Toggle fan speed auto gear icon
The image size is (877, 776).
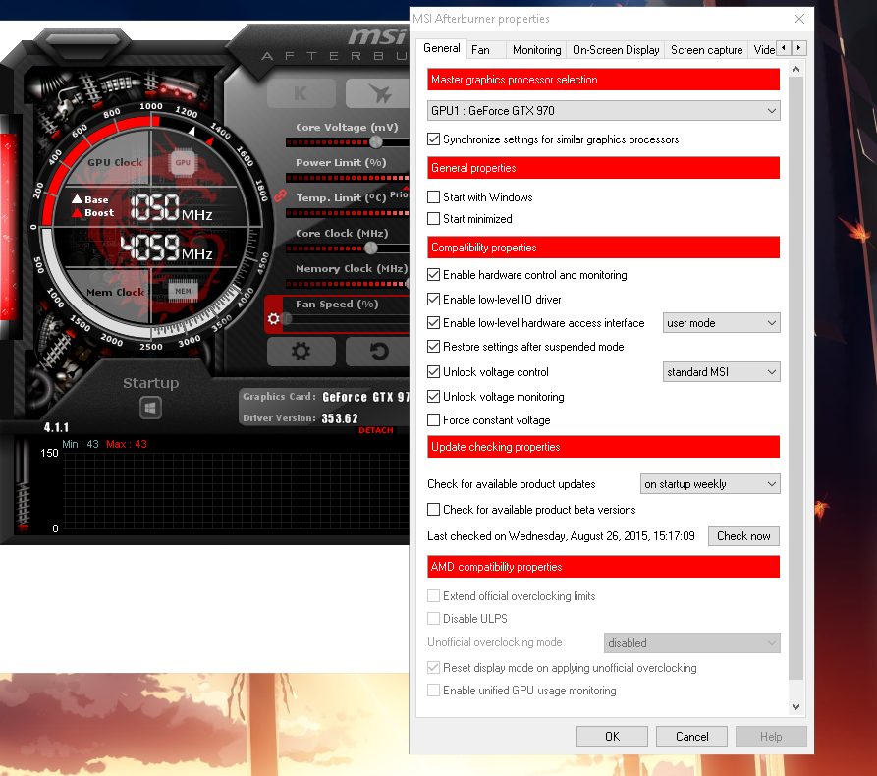pos(273,319)
